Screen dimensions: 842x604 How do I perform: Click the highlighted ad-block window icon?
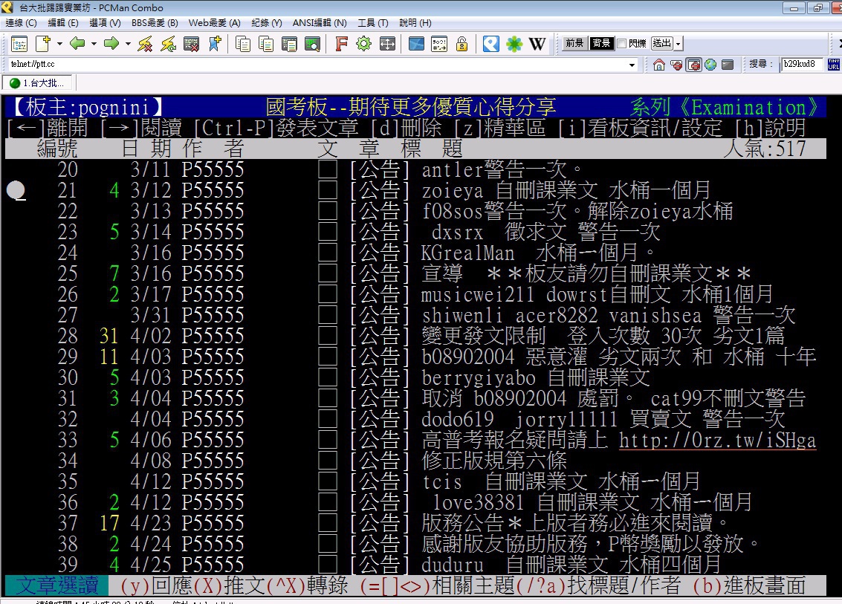(x=693, y=65)
